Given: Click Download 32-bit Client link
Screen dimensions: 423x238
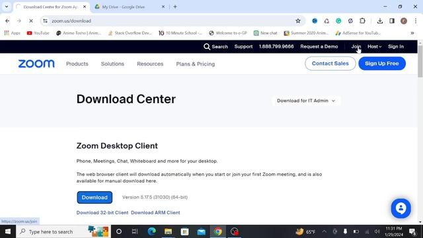Looking at the screenshot, I should pyautogui.click(x=102, y=213).
